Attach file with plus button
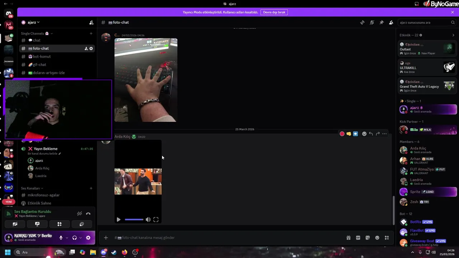 point(106,238)
